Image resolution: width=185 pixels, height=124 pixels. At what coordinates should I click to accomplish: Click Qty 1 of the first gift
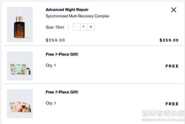(x=51, y=65)
